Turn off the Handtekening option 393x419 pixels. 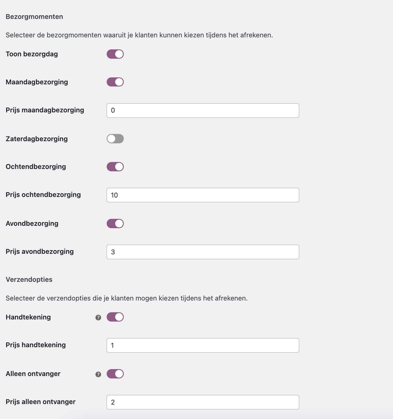click(115, 317)
